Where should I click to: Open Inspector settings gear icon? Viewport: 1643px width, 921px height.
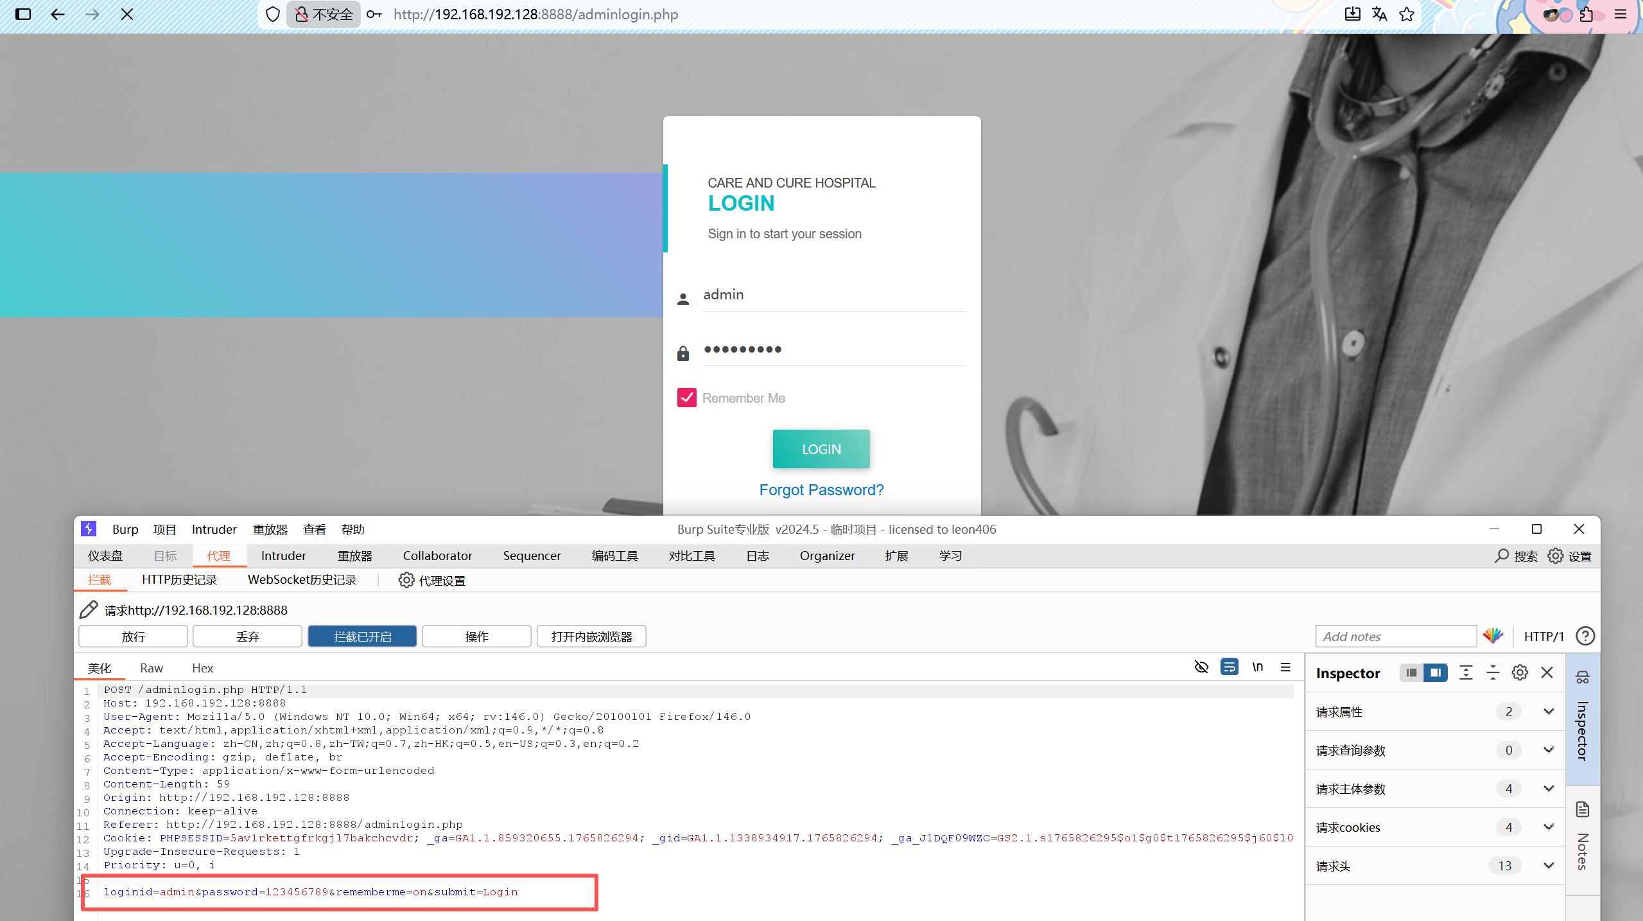(x=1519, y=672)
